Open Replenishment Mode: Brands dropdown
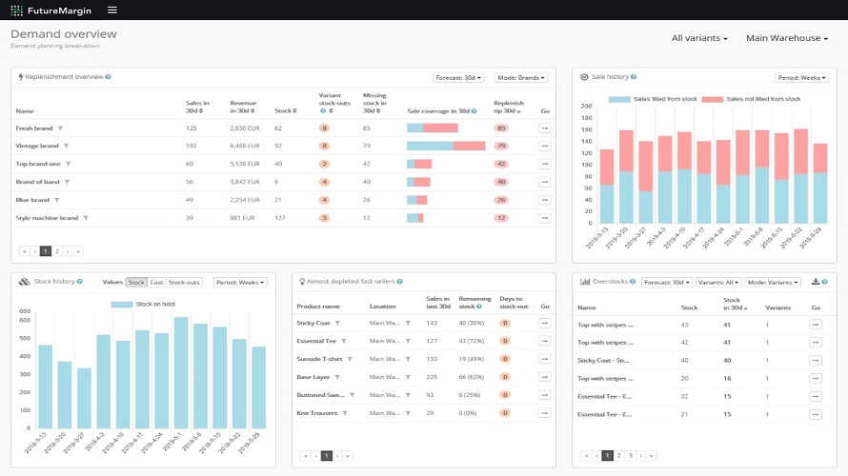Image resolution: width=848 pixels, height=476 pixels. 521,78
